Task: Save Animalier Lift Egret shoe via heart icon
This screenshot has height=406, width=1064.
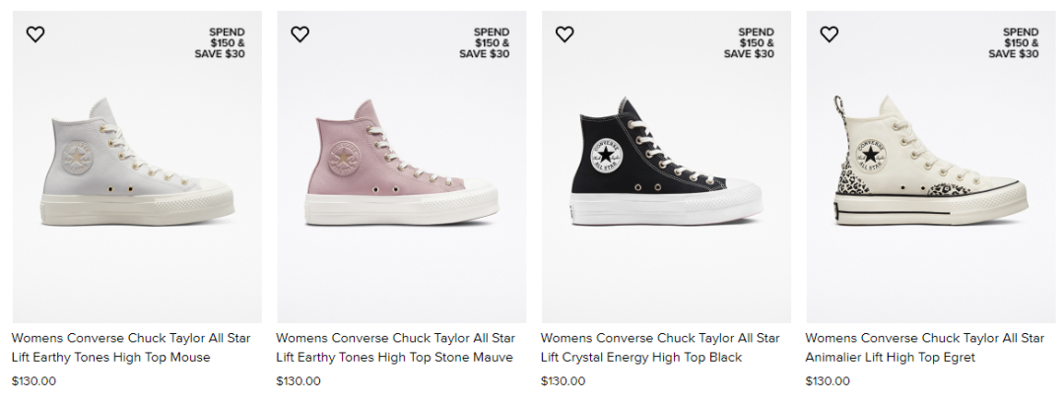Action: tap(830, 34)
